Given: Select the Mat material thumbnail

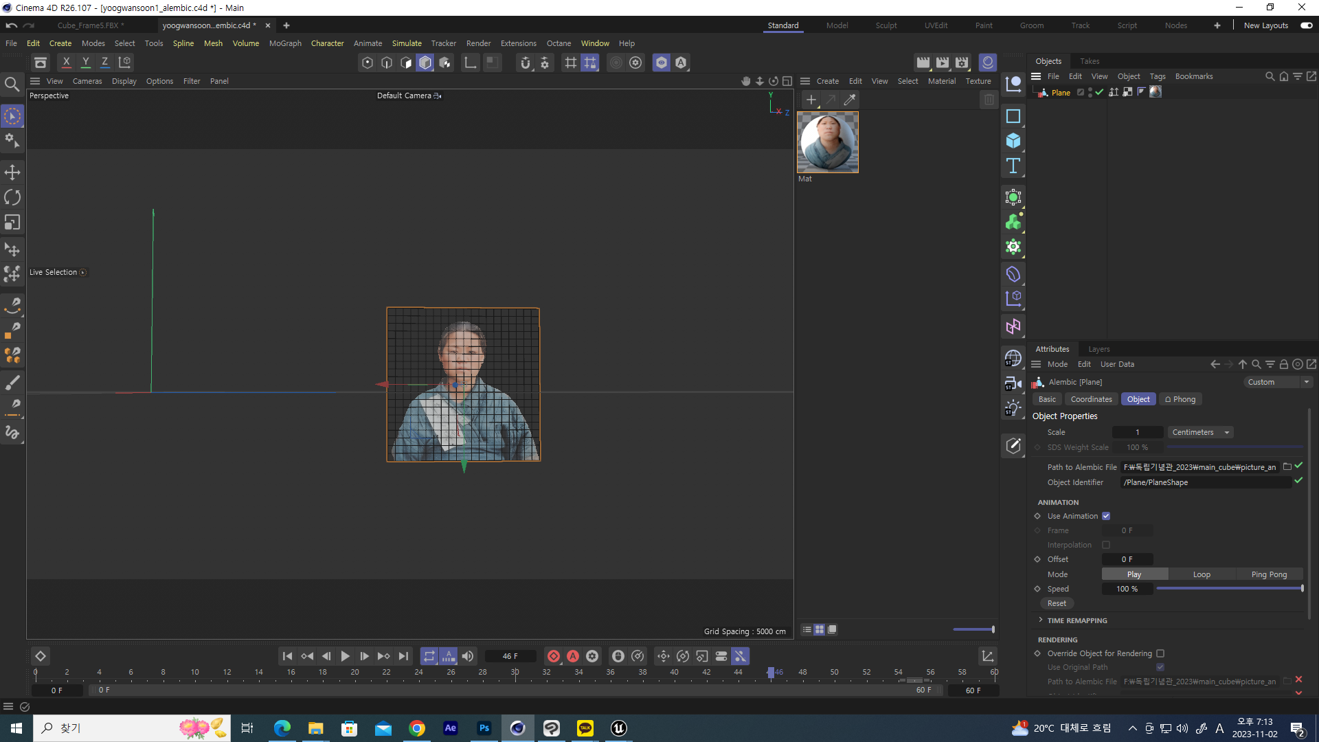Looking at the screenshot, I should click(x=828, y=142).
